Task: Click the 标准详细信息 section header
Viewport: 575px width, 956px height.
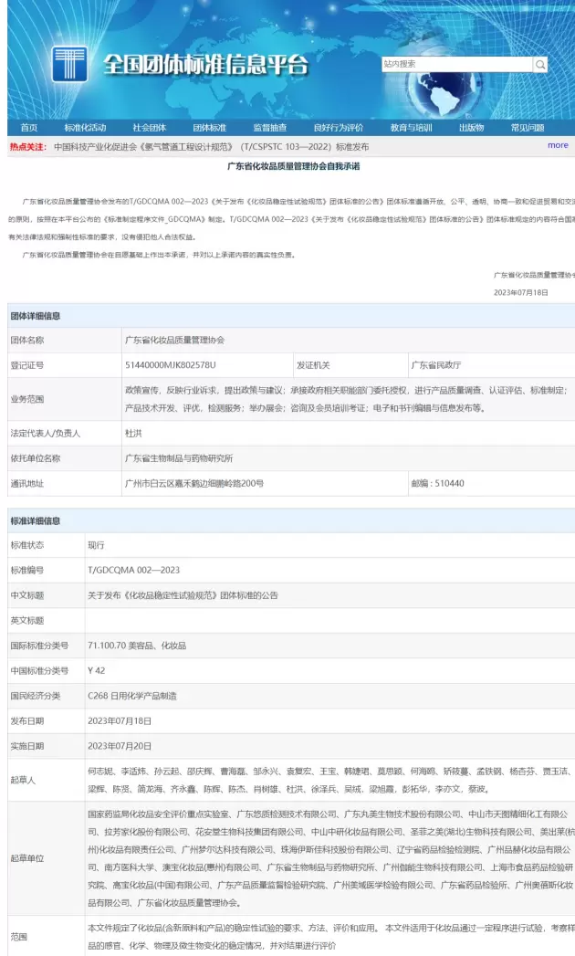Action: (x=36, y=520)
